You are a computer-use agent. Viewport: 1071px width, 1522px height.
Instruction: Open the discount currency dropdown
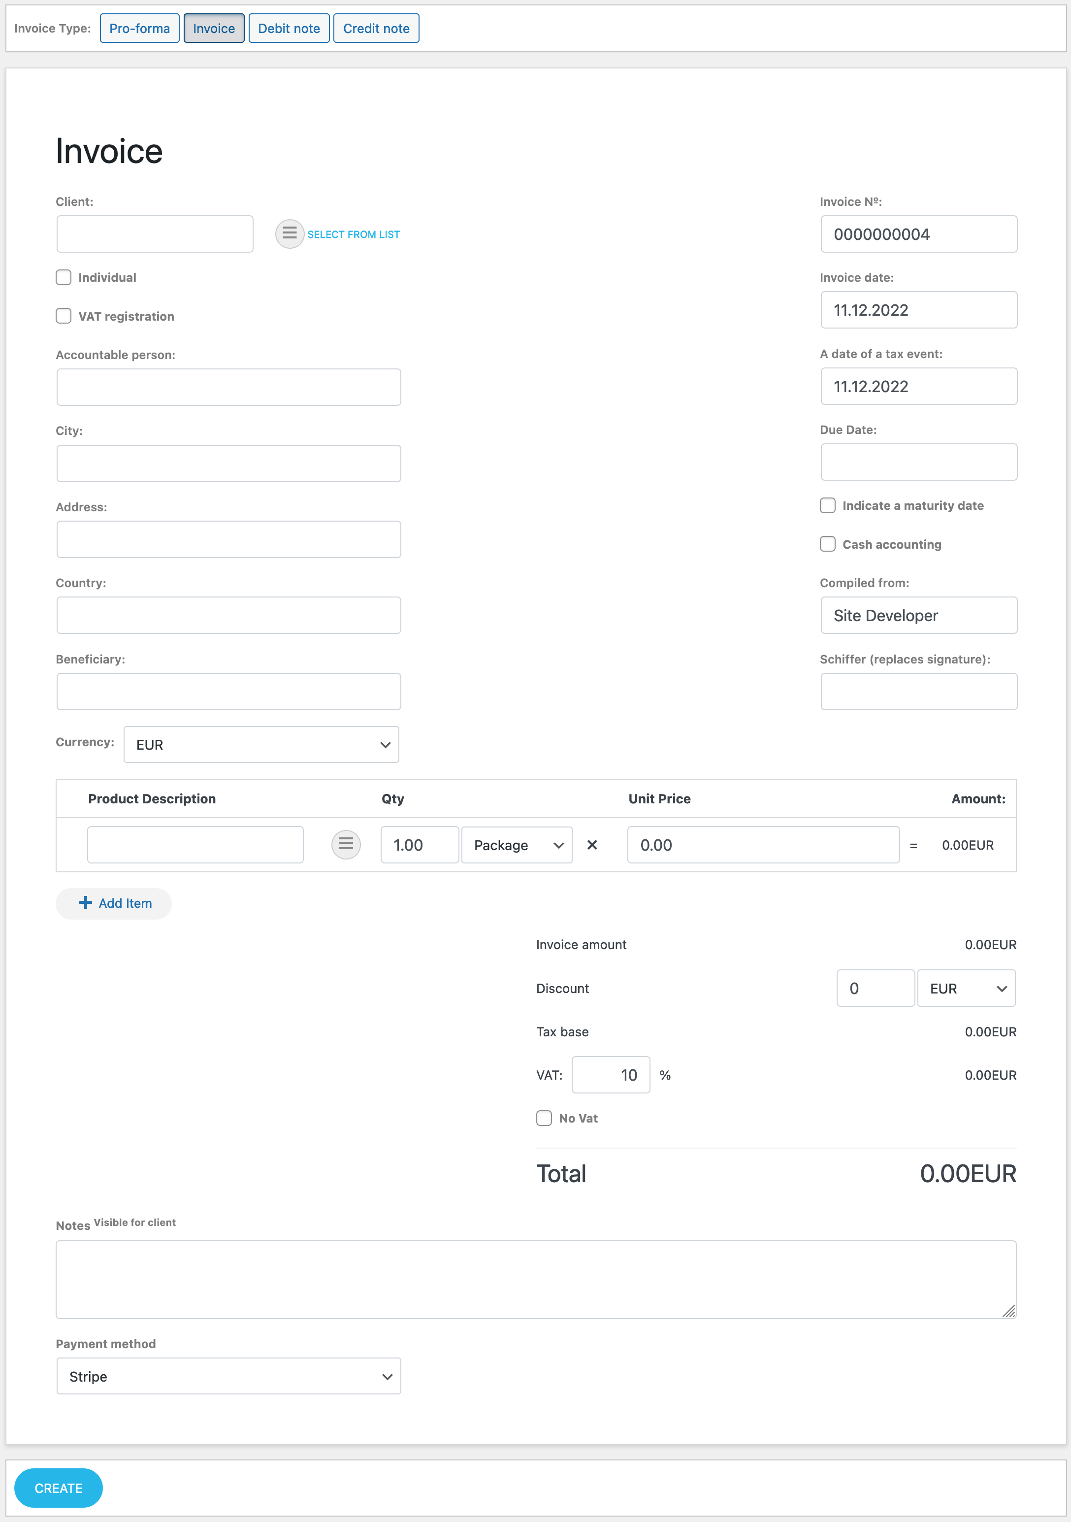(x=965, y=988)
